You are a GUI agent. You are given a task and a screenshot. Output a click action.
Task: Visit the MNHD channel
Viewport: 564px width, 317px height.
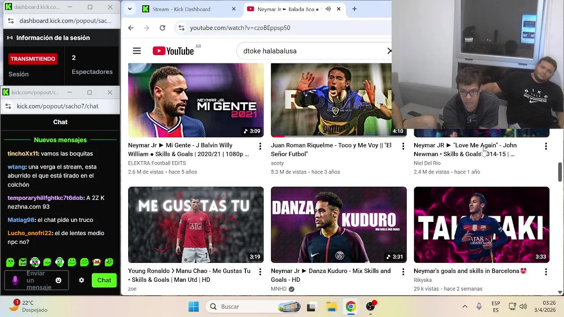279,289
